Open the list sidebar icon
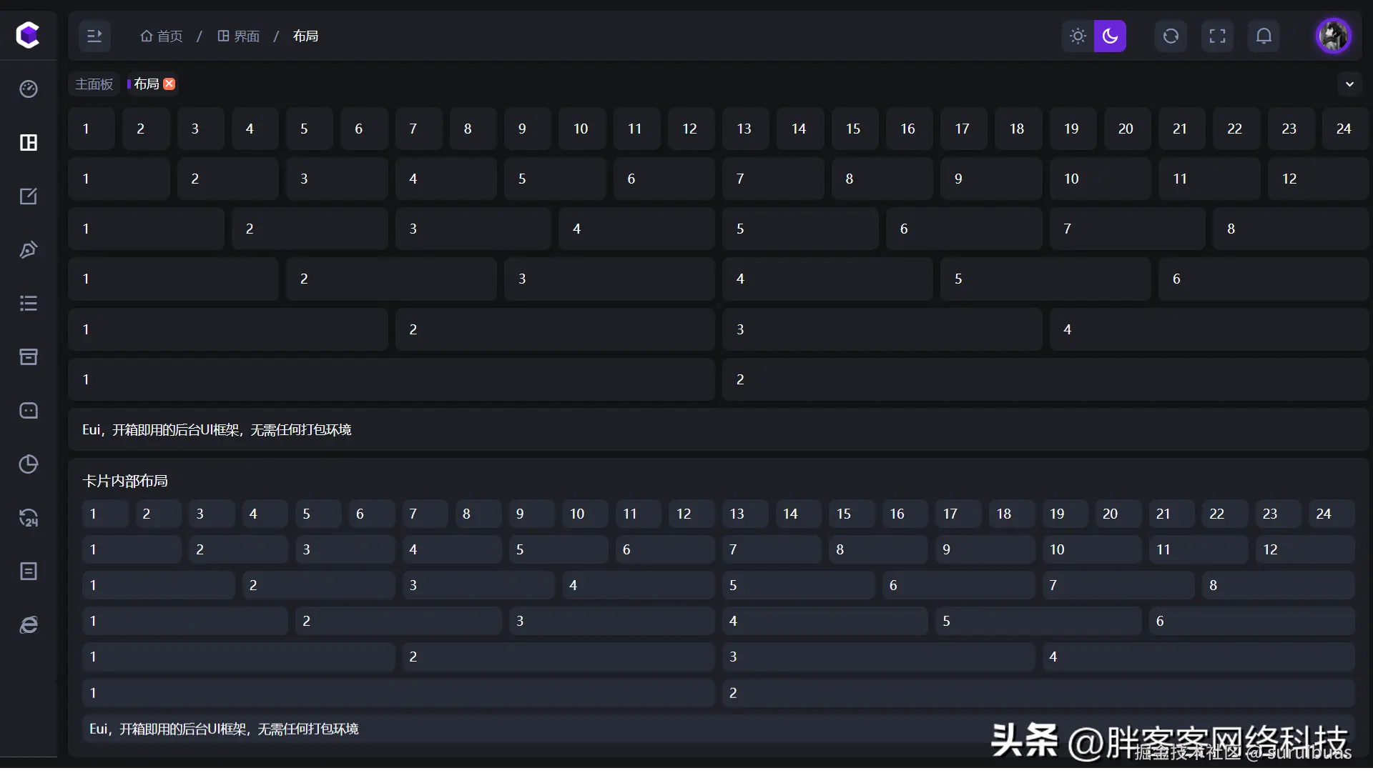Screen dimensions: 1373x783 (x=29, y=303)
